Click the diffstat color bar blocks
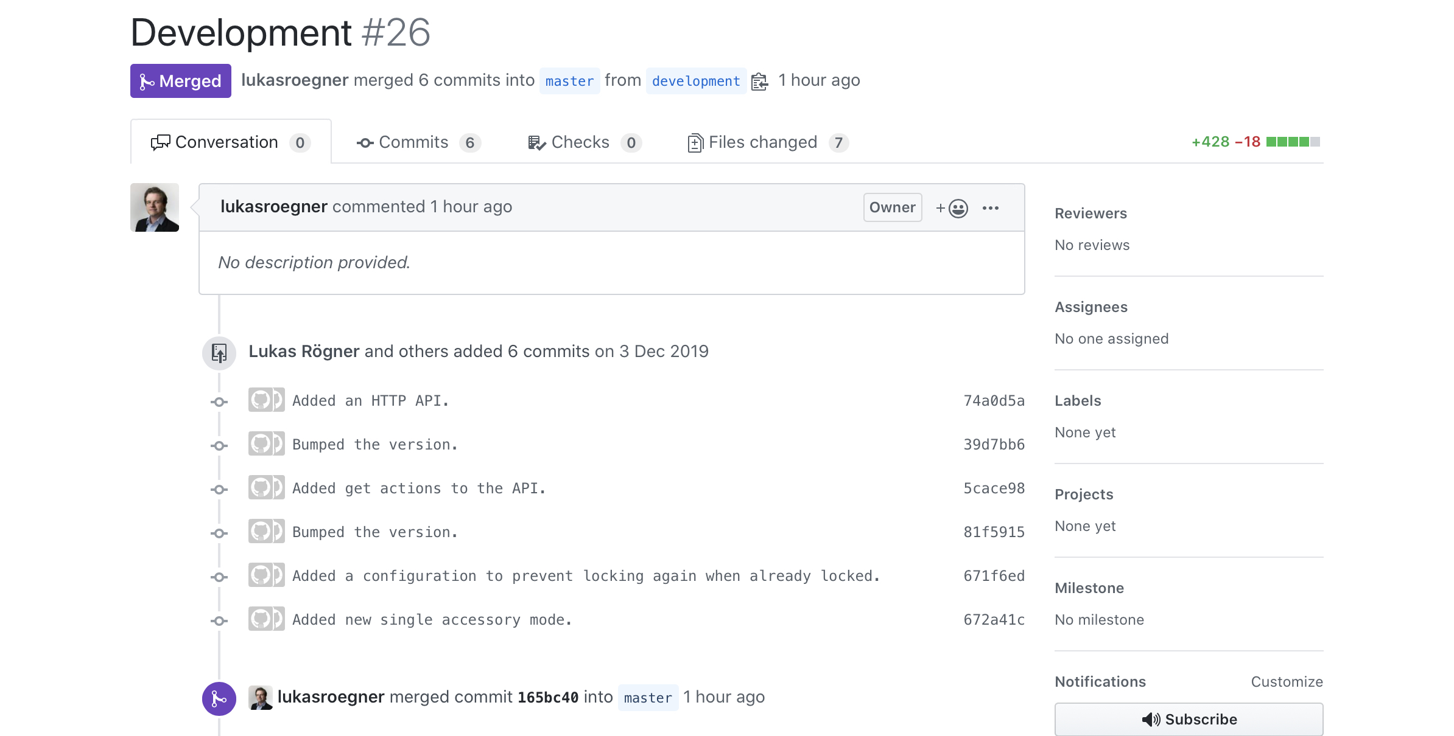Screen dimensions: 1454x736 point(1293,142)
